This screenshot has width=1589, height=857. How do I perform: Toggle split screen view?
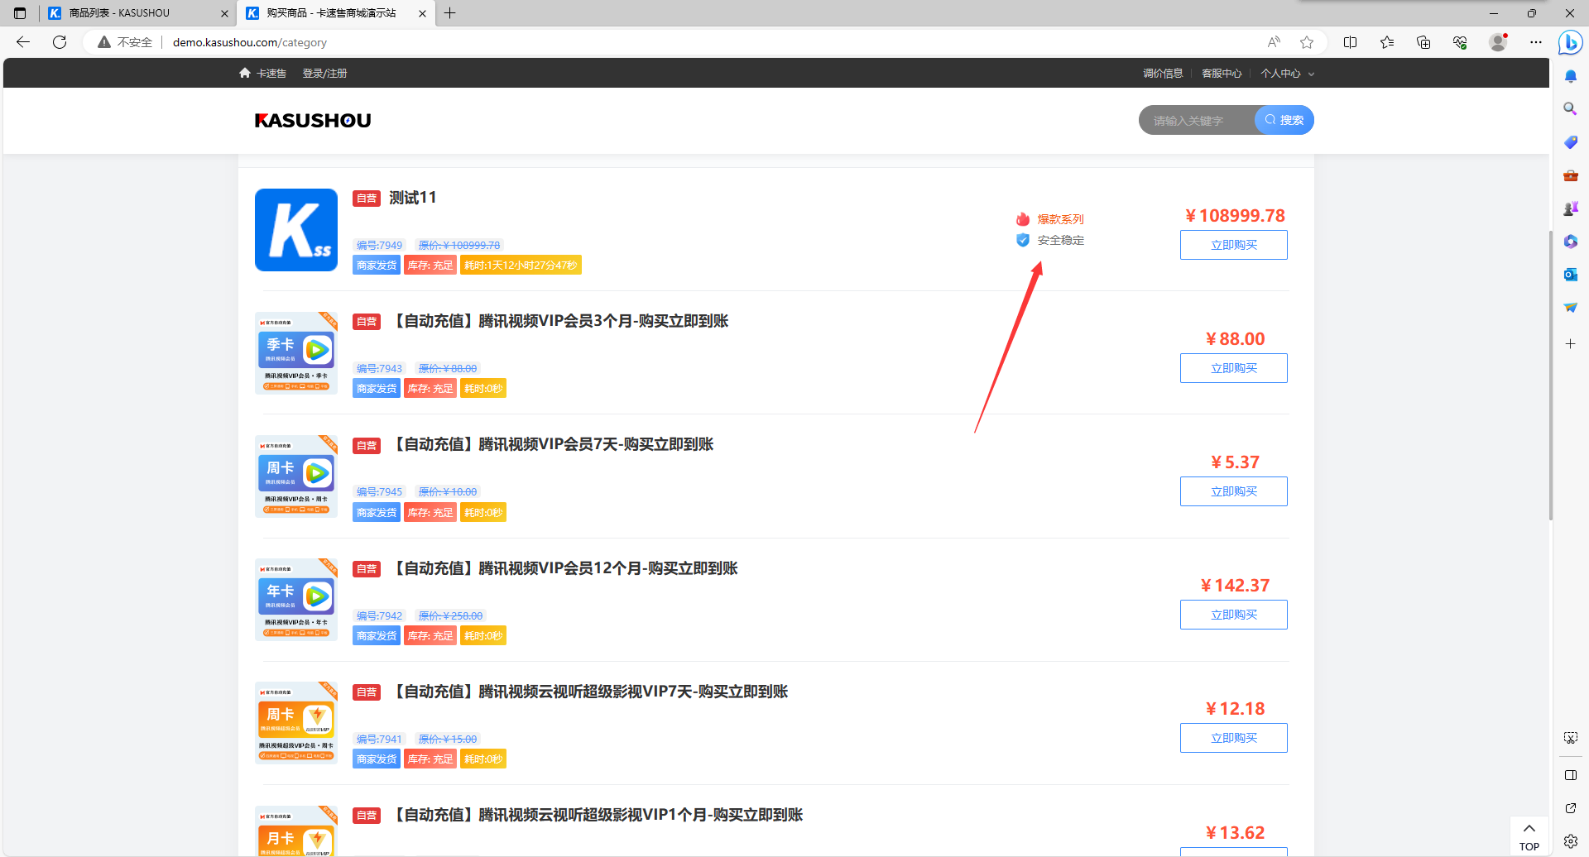1350,42
